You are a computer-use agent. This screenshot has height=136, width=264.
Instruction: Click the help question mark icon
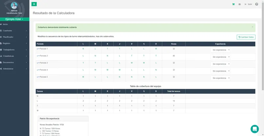(256, 4)
